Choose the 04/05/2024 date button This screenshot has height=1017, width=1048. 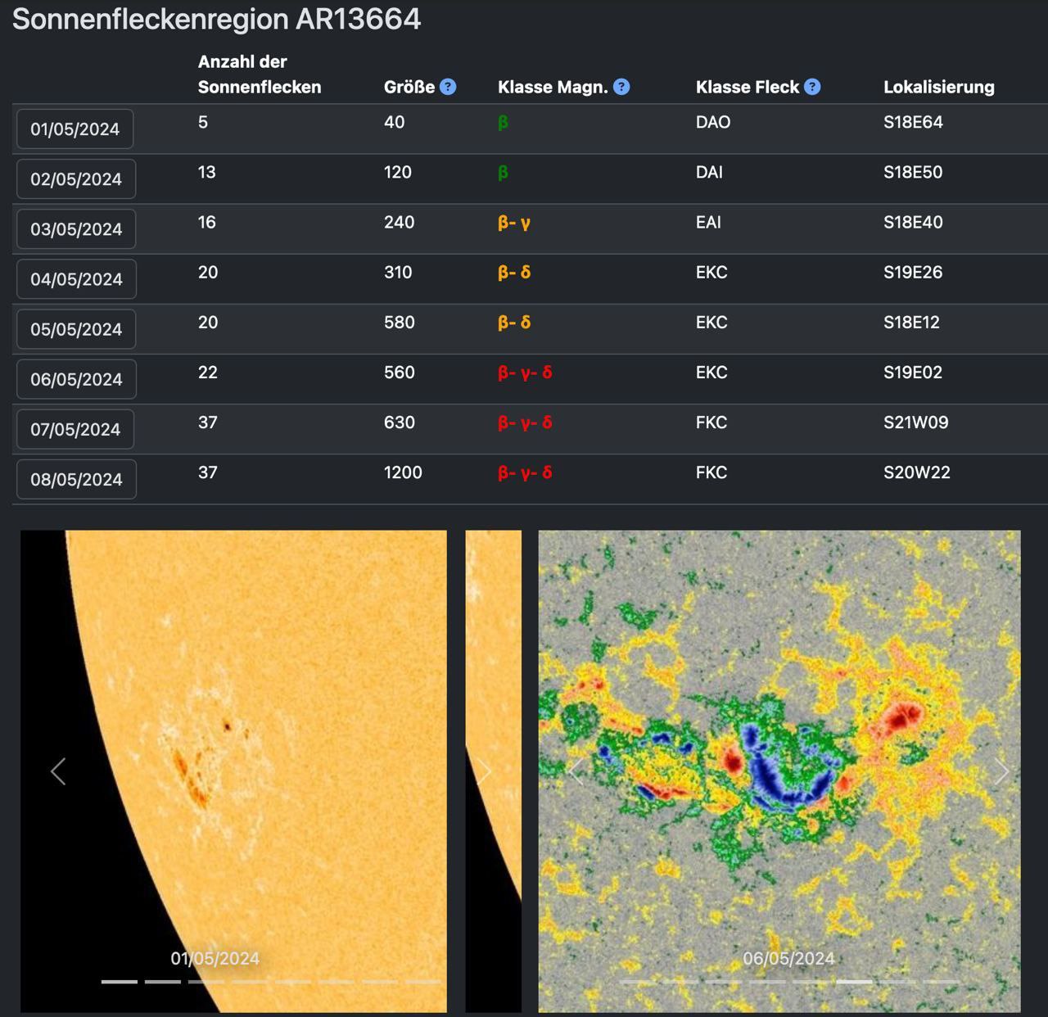click(x=76, y=279)
